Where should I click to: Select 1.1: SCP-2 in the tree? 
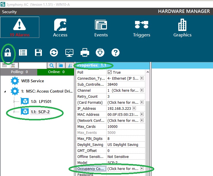40,112
